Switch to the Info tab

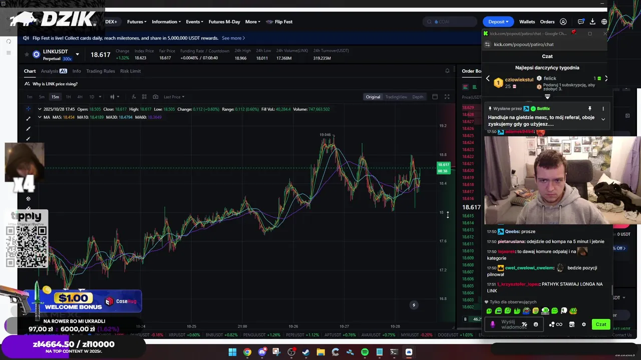[x=77, y=71]
